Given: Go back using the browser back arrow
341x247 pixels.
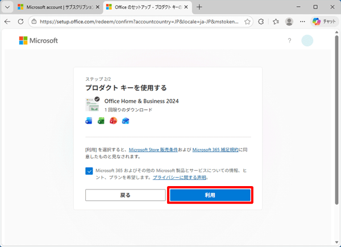Looking at the screenshot, I should [x=8, y=22].
